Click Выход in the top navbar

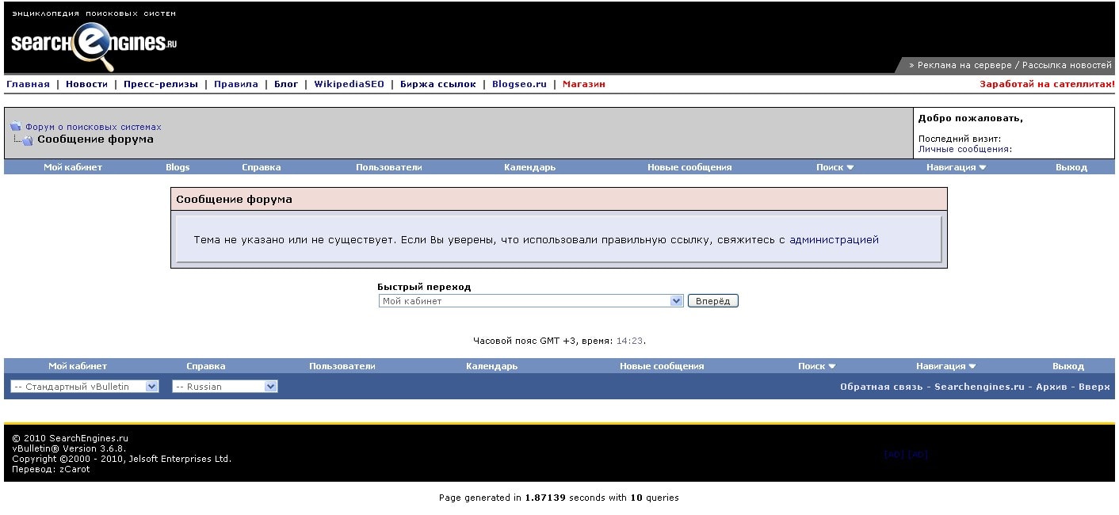(1071, 167)
